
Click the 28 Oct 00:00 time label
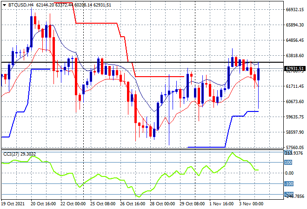(162, 204)
